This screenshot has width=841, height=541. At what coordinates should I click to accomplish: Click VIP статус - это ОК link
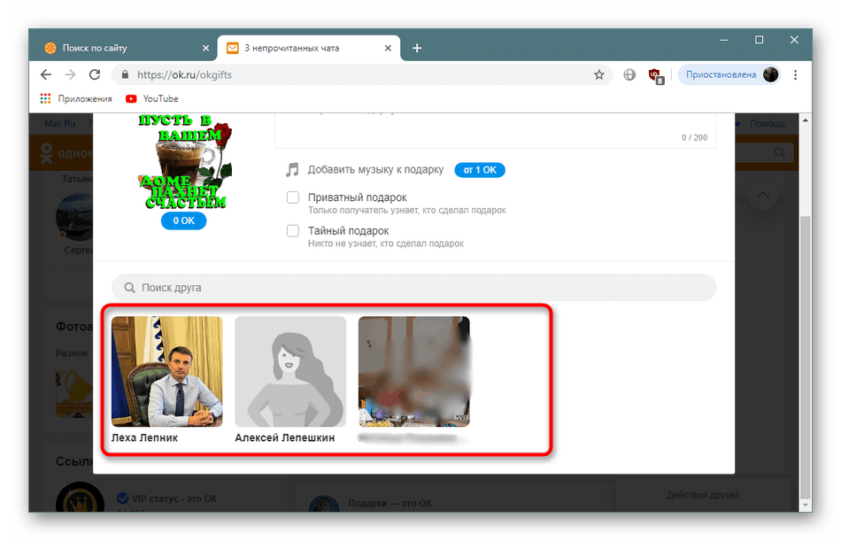[x=174, y=498]
